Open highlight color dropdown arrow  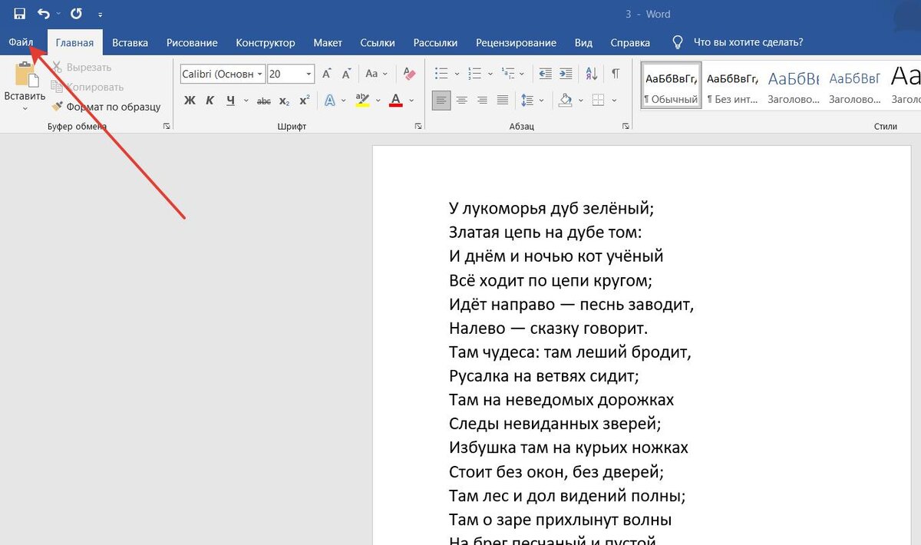(378, 101)
